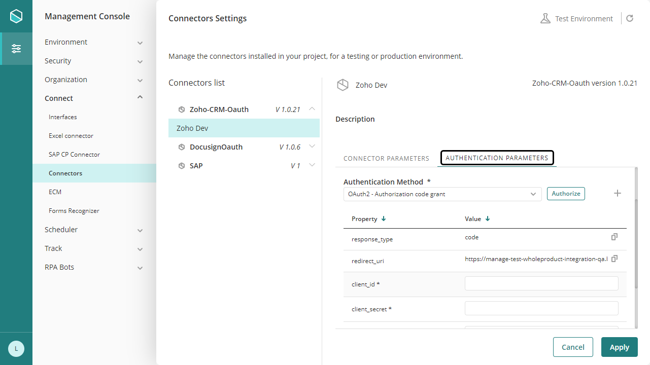The height and width of the screenshot is (365, 650).
Task: Copy the redirect_uri value
Action: pos(614,259)
